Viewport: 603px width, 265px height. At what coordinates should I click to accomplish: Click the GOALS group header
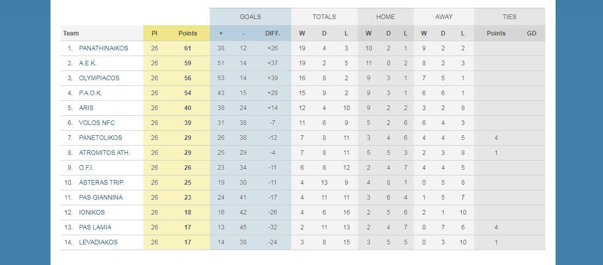[250, 17]
